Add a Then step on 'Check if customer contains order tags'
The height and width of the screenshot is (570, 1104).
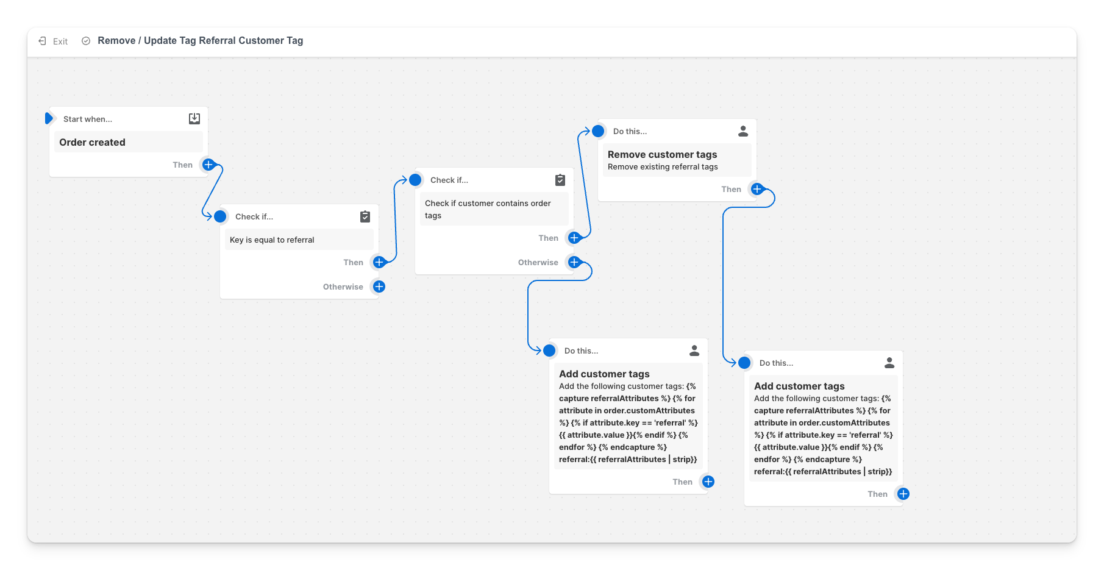[x=574, y=238]
